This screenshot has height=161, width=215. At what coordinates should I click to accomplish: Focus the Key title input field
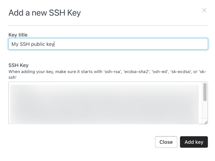click(x=108, y=44)
